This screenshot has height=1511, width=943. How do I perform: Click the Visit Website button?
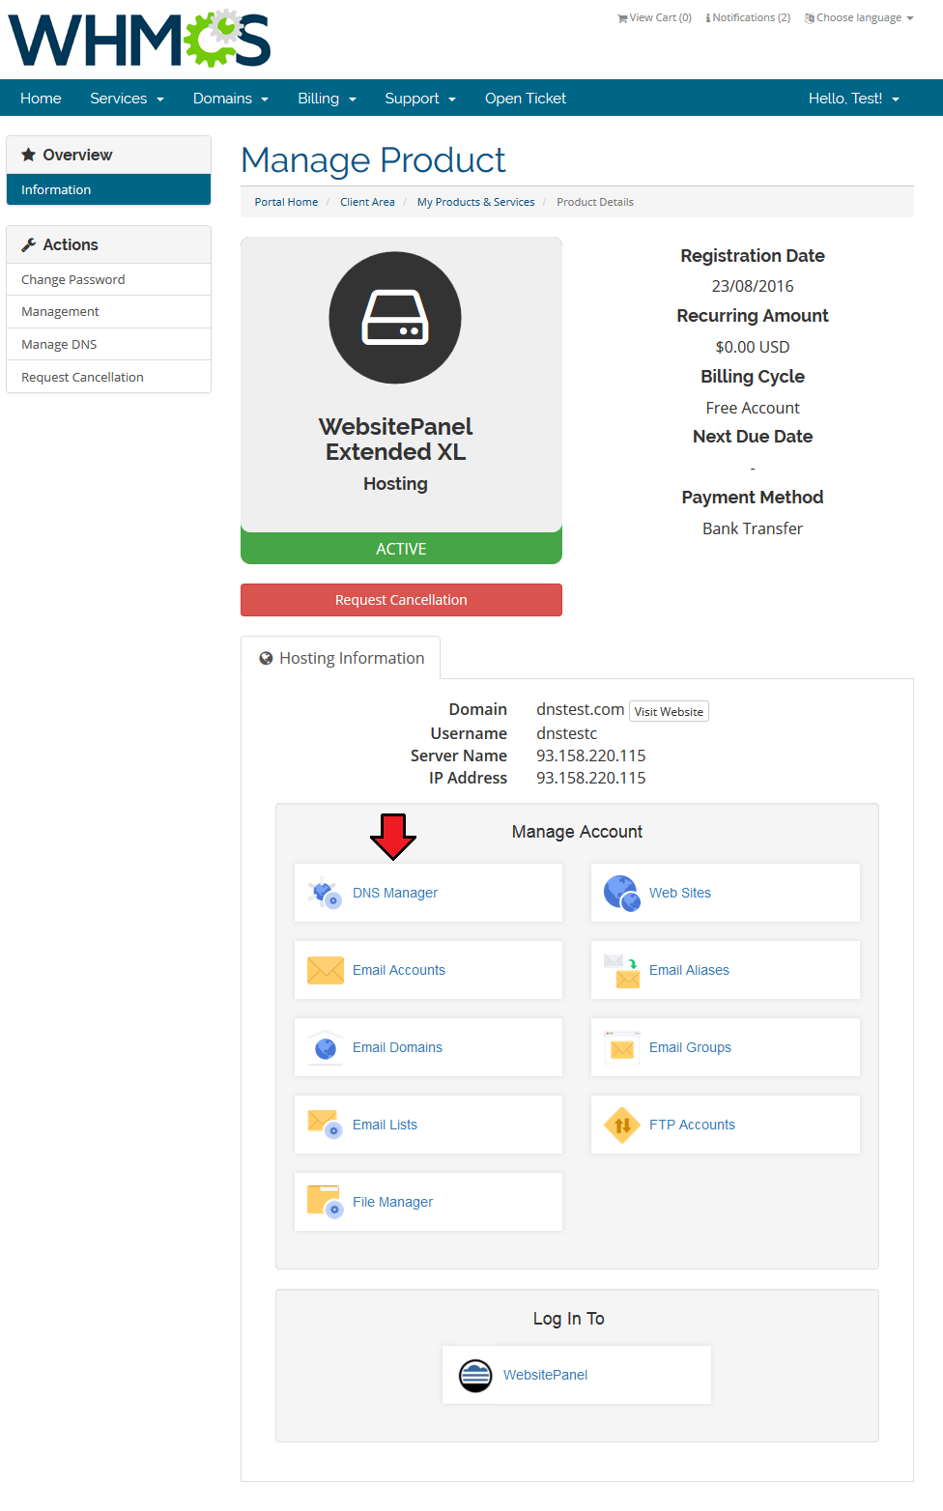click(x=669, y=712)
